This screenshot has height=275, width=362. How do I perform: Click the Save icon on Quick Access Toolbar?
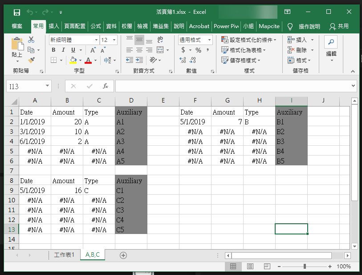[x=16, y=12]
